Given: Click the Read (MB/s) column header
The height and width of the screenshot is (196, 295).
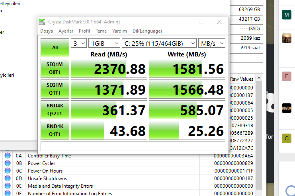Looking at the screenshot, I should [x=109, y=54].
